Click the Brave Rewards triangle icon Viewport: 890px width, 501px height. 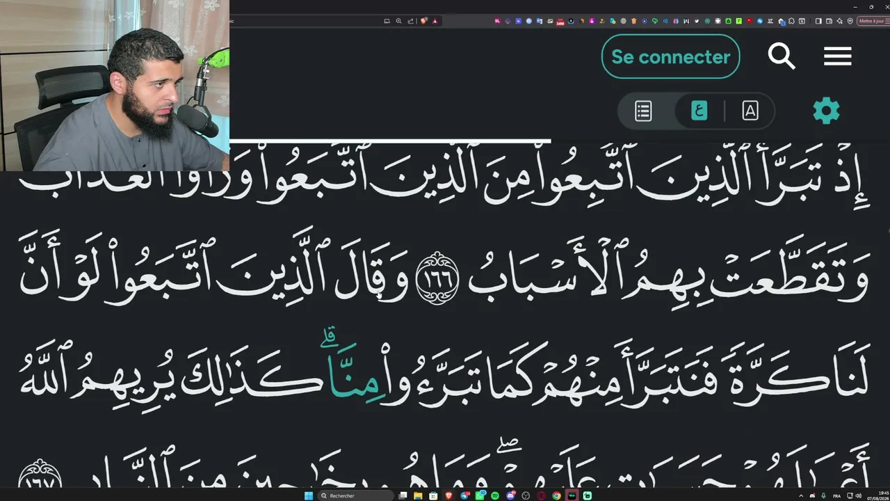click(435, 21)
